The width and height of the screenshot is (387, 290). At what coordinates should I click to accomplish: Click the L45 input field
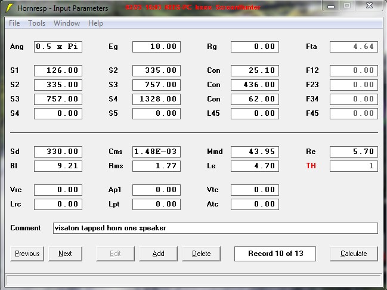pos(255,113)
